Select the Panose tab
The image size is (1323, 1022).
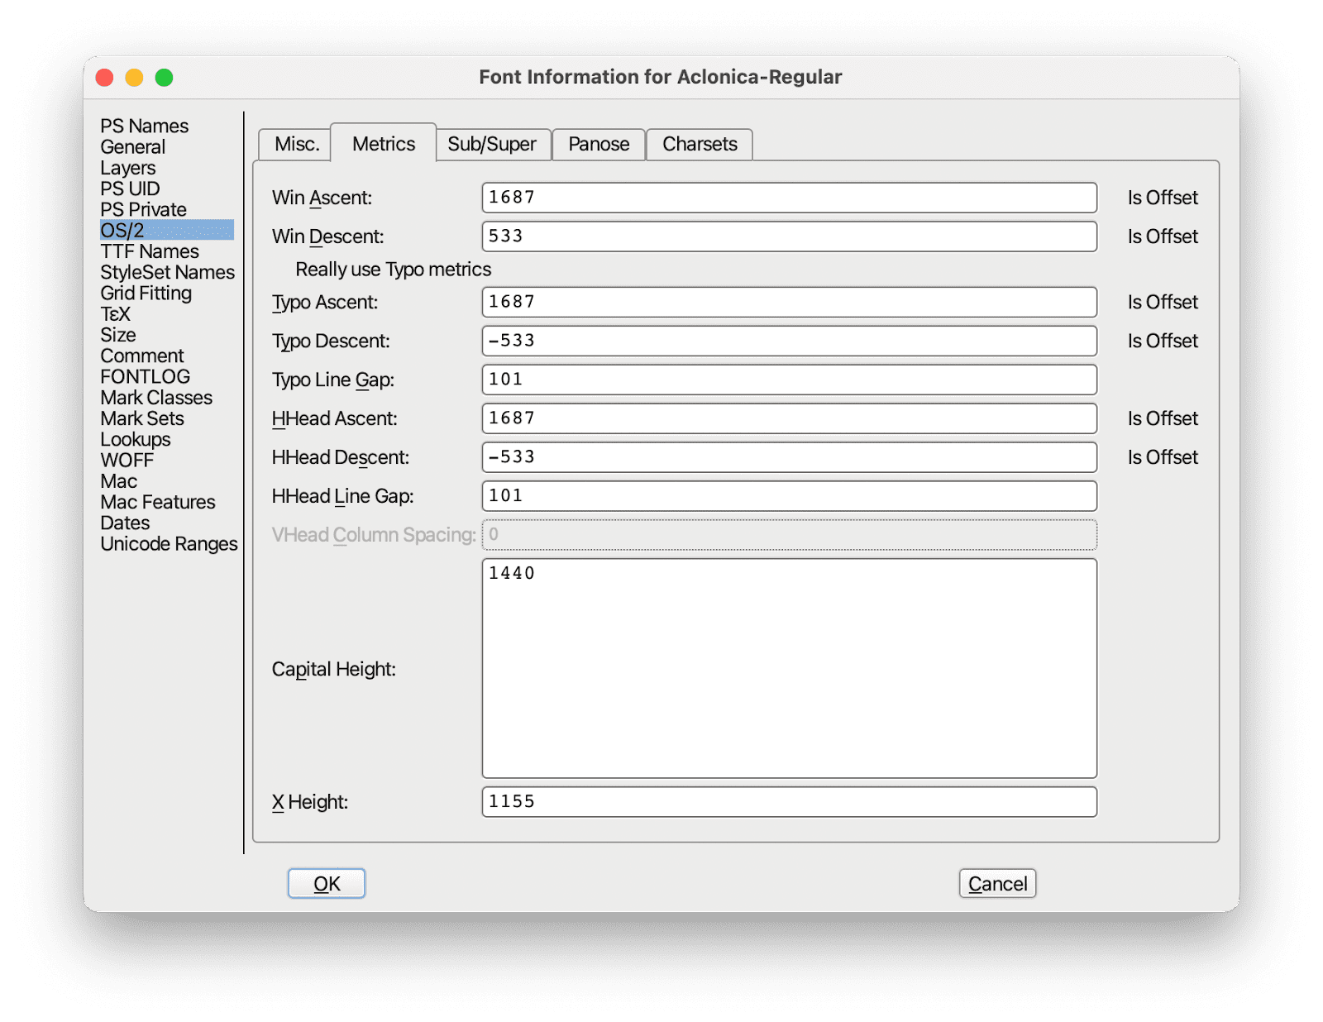(599, 144)
